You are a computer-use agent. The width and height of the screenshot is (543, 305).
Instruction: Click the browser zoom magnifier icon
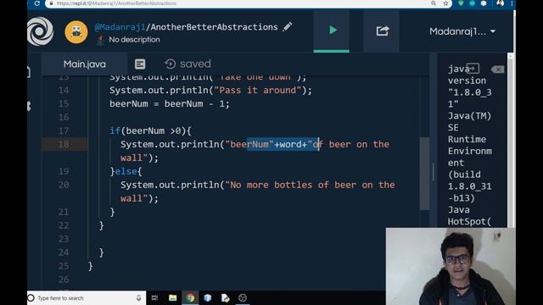click(x=434, y=3)
